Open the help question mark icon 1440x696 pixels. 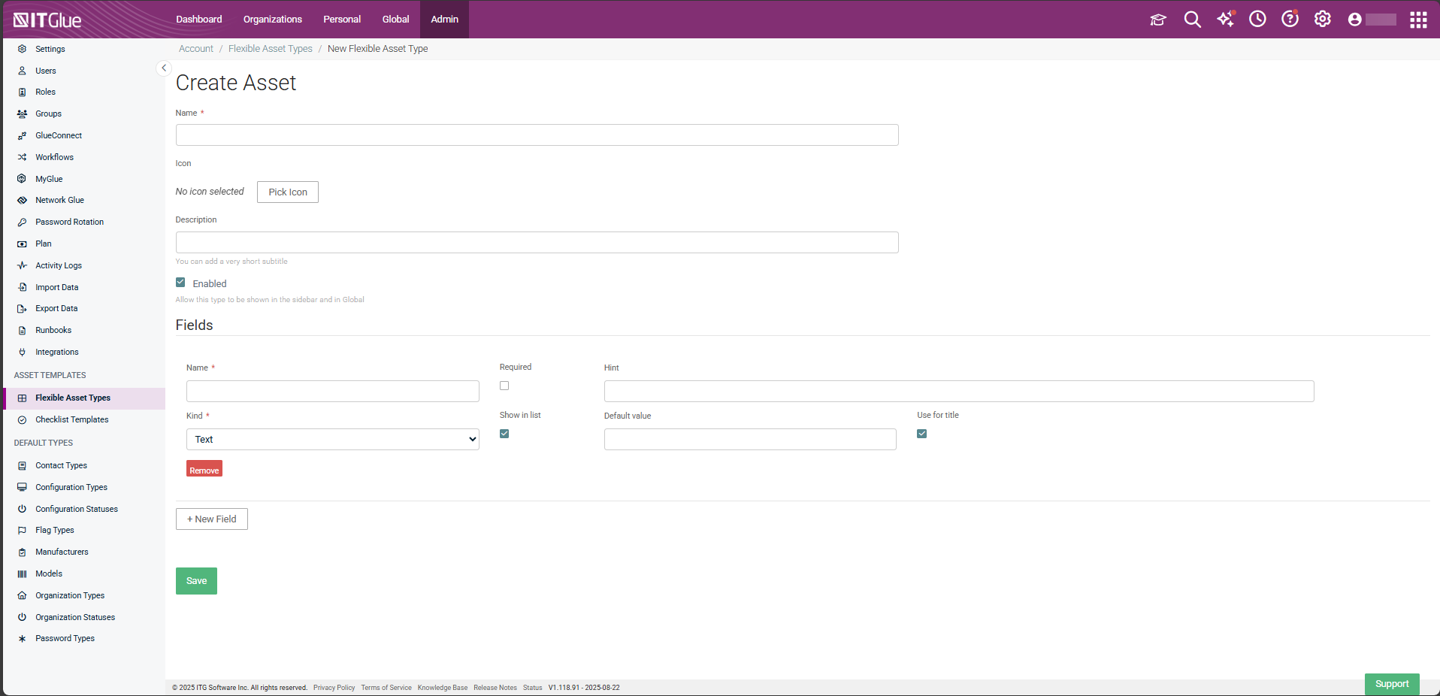click(1290, 20)
